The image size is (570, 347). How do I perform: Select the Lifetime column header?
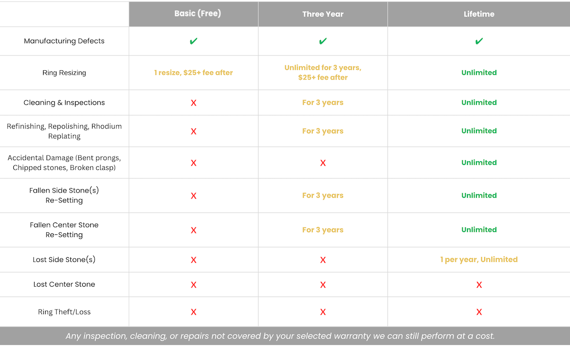pos(479,14)
